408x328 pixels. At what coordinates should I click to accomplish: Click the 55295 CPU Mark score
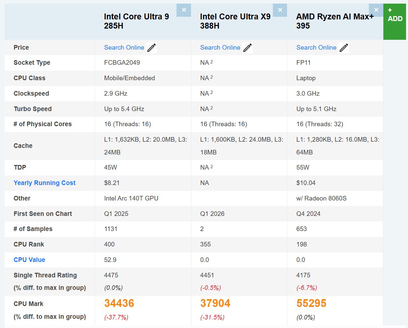click(x=311, y=303)
